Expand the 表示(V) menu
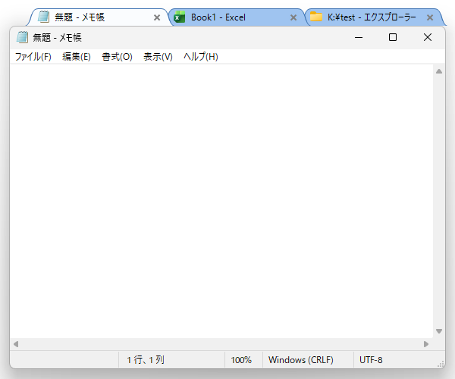 coord(158,57)
